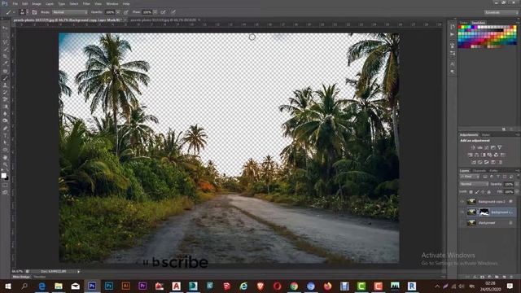Toggle lock all for layer

tap(488, 192)
